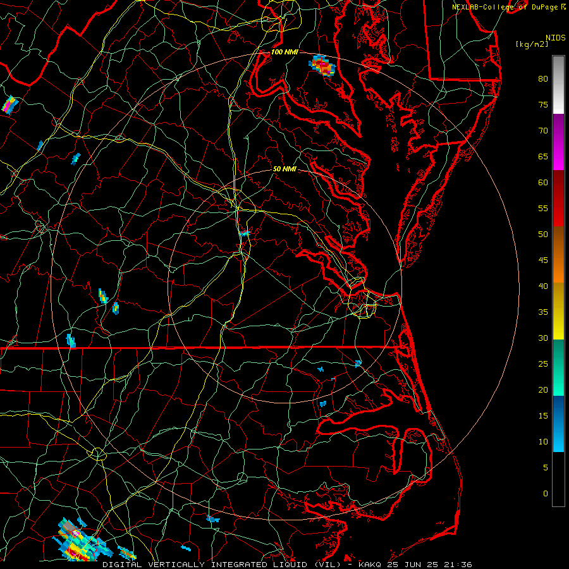Select the 100 NMI range ring label
This screenshot has width=569, height=569.
tap(284, 52)
